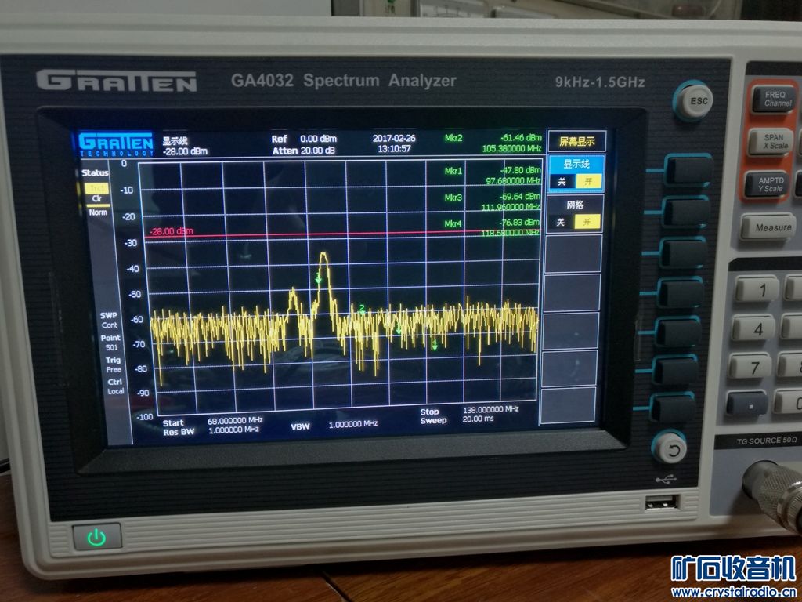Click the green power button
Viewport: 802px width, 602px height.
96,536
